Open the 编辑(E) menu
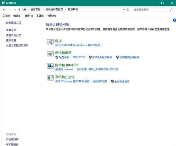This screenshot has width=176, height=146. pyautogui.click(x=17, y=16)
